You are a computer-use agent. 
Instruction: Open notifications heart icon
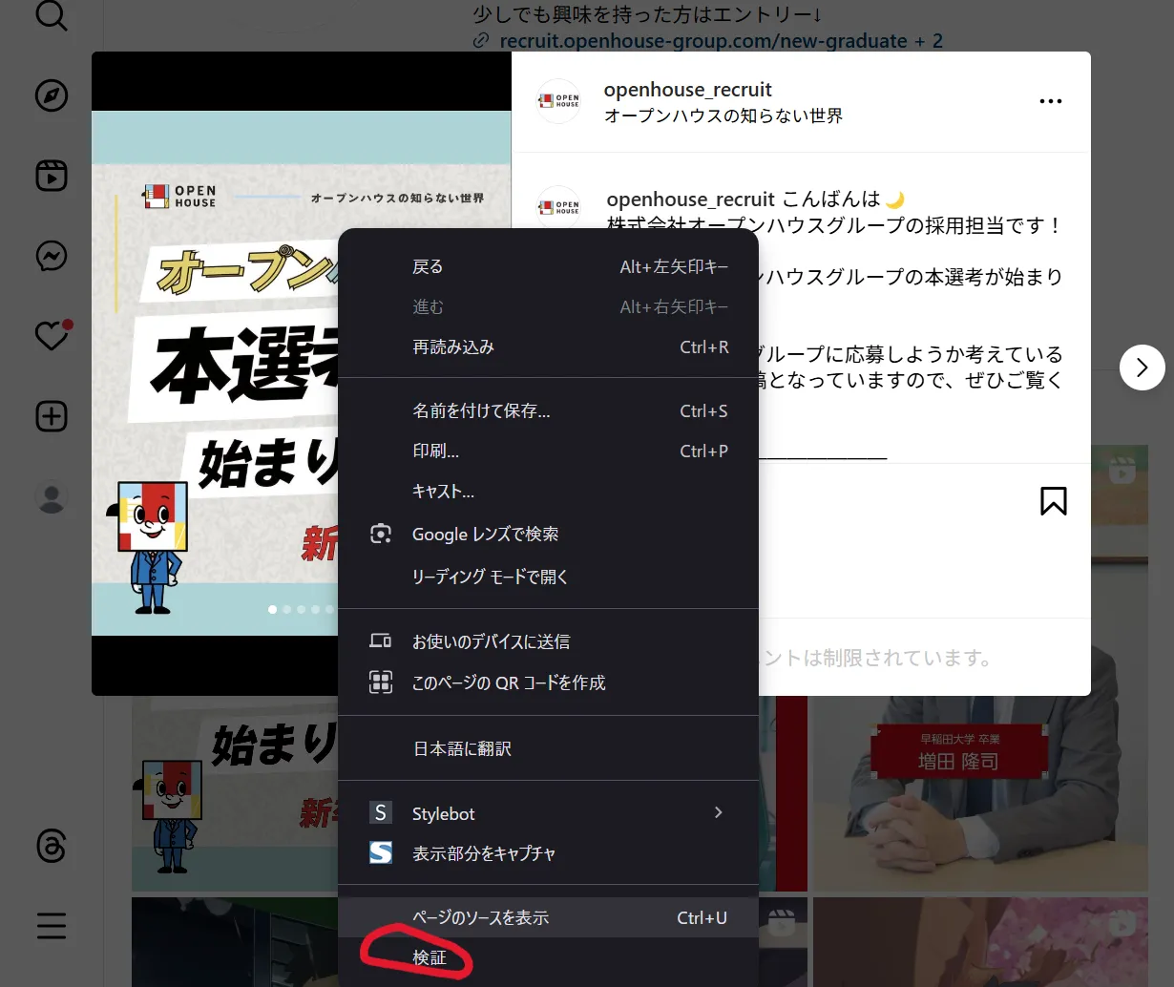point(53,335)
